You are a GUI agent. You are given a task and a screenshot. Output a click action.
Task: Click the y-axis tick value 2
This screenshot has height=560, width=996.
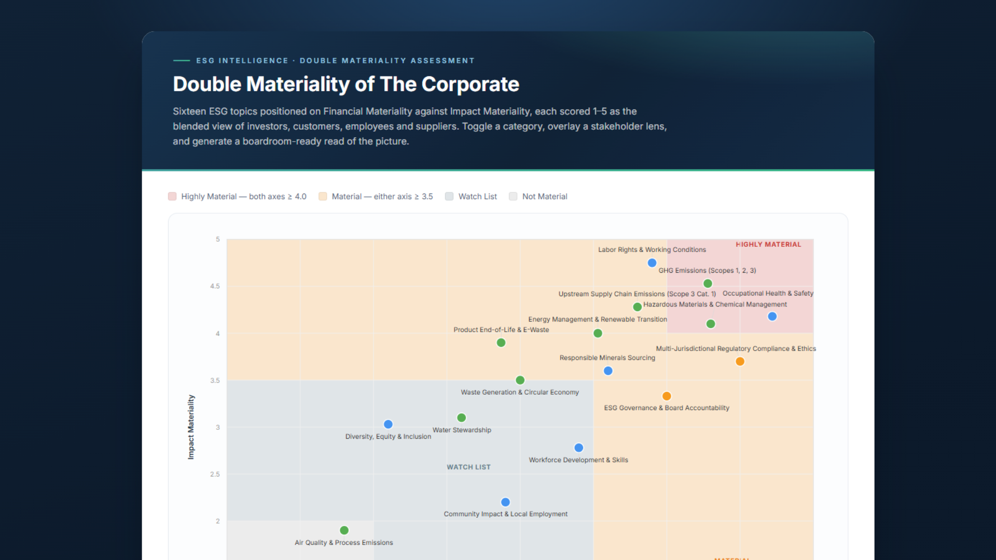(218, 521)
